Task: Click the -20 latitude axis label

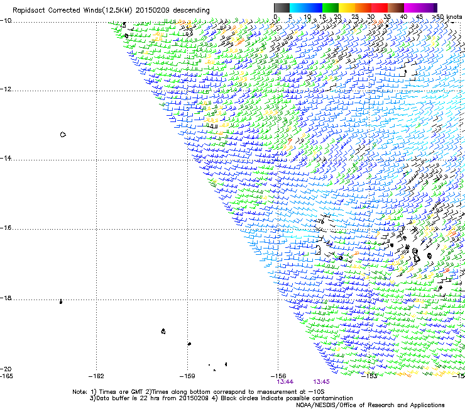Action: coord(6,369)
